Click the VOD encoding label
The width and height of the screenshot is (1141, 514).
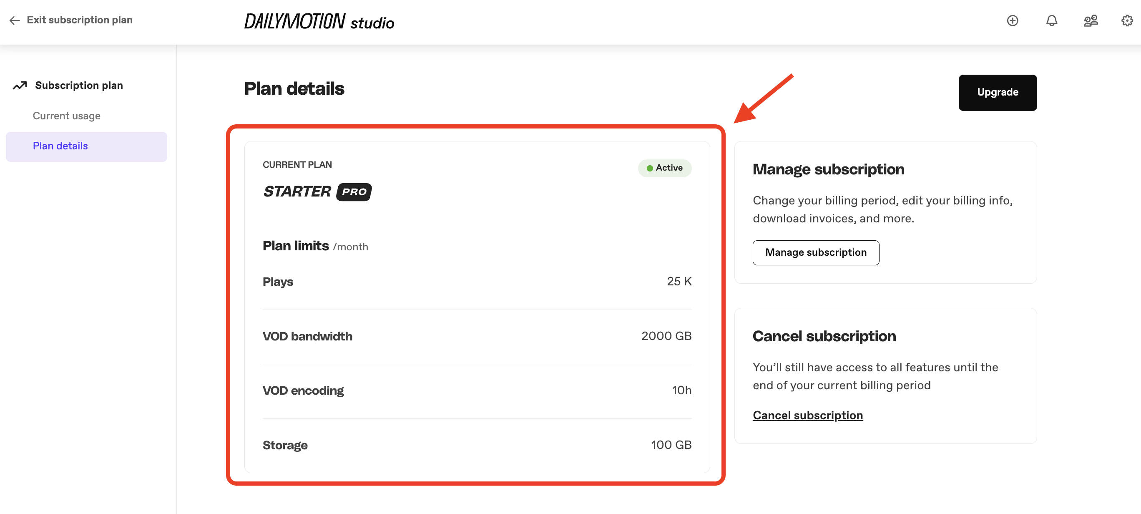pos(303,391)
